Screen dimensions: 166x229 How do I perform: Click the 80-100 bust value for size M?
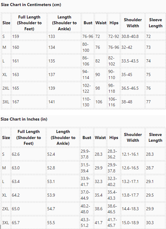(86, 47)
